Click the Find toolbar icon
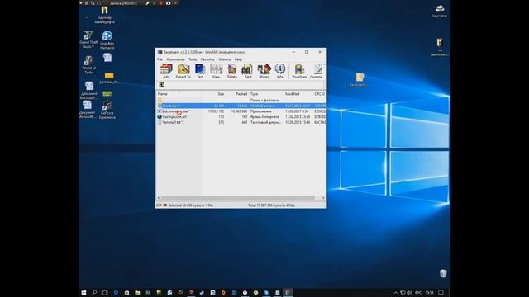Image resolution: width=529 pixels, height=297 pixels. (248, 71)
